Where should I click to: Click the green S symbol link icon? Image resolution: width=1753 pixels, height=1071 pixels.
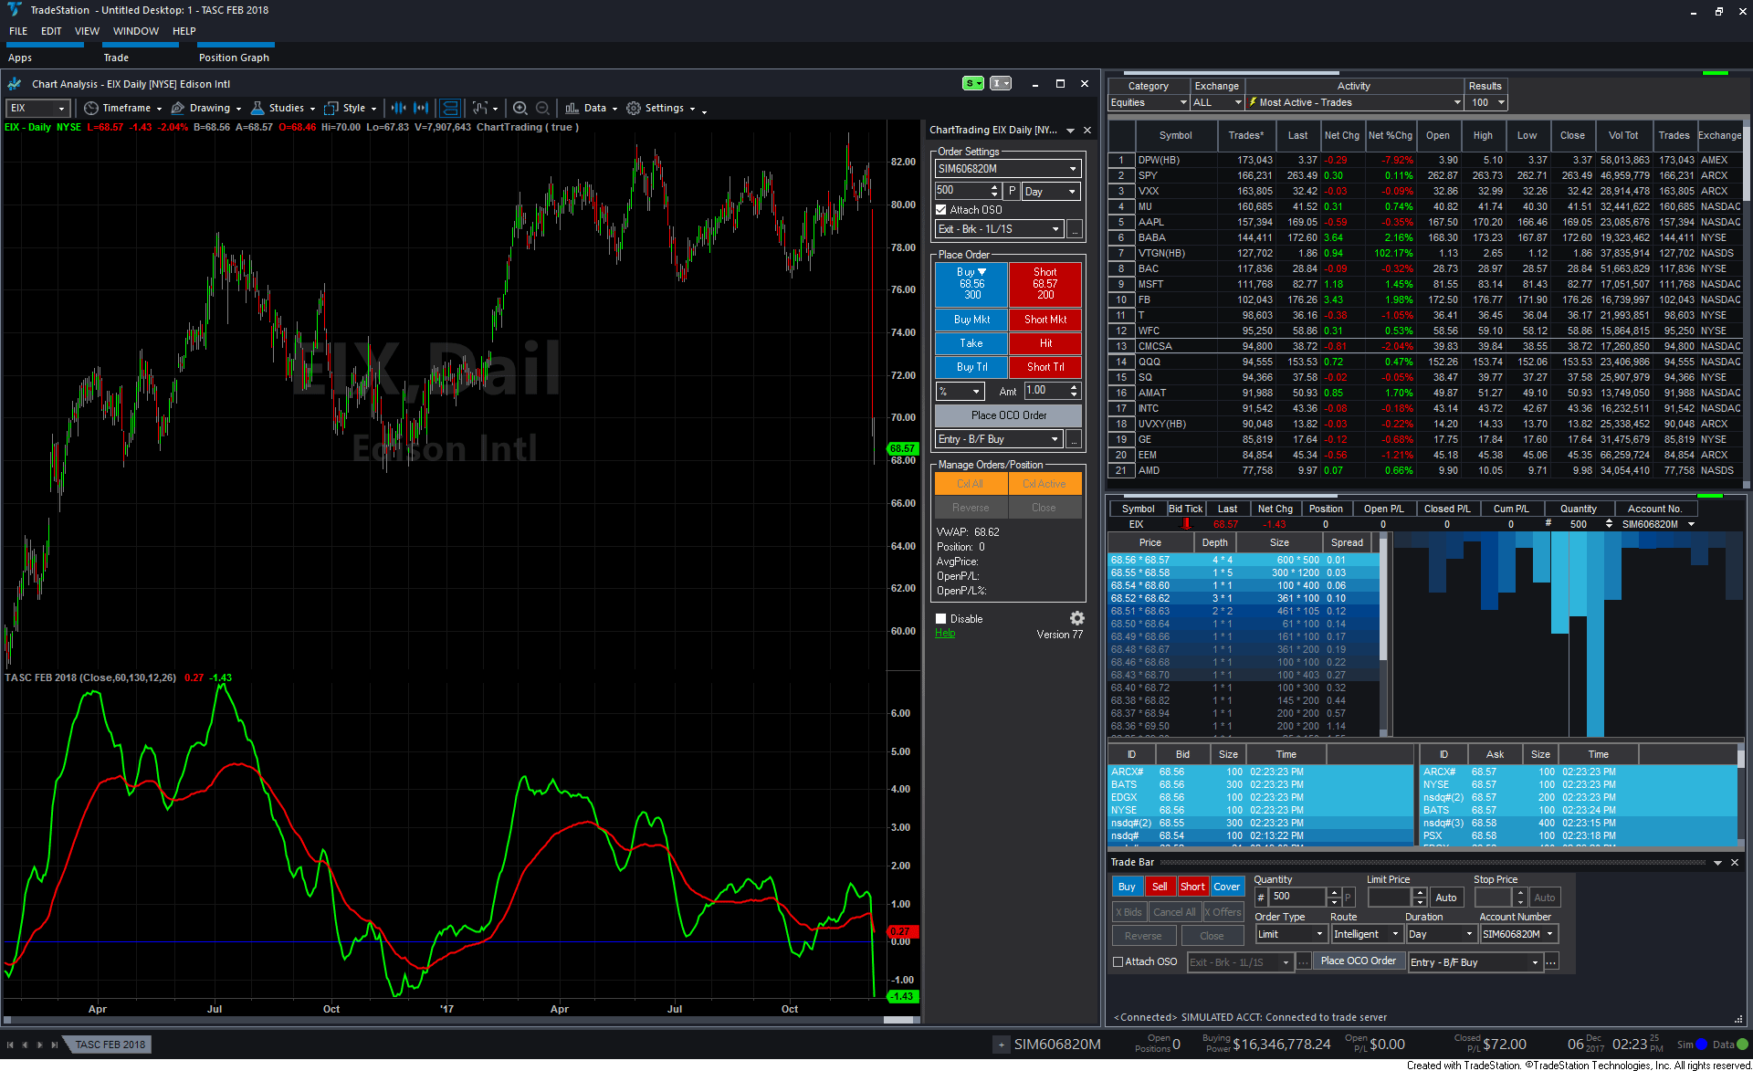[973, 83]
